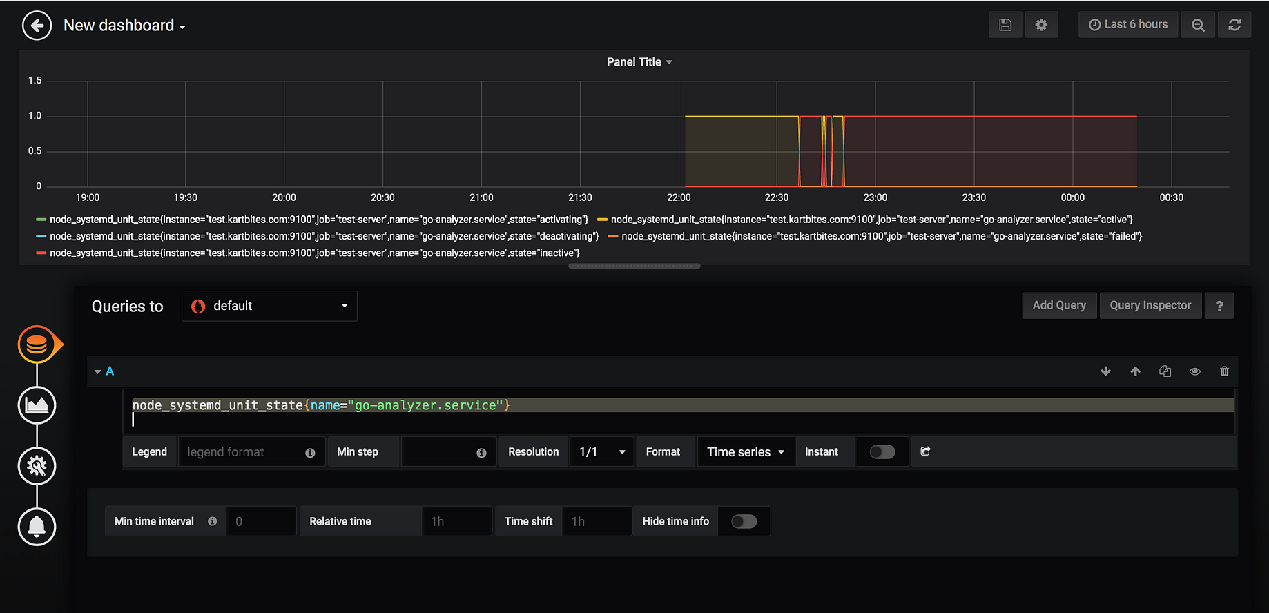The width and height of the screenshot is (1269, 613).
Task: Click the Min time interval input field
Action: pyautogui.click(x=262, y=521)
